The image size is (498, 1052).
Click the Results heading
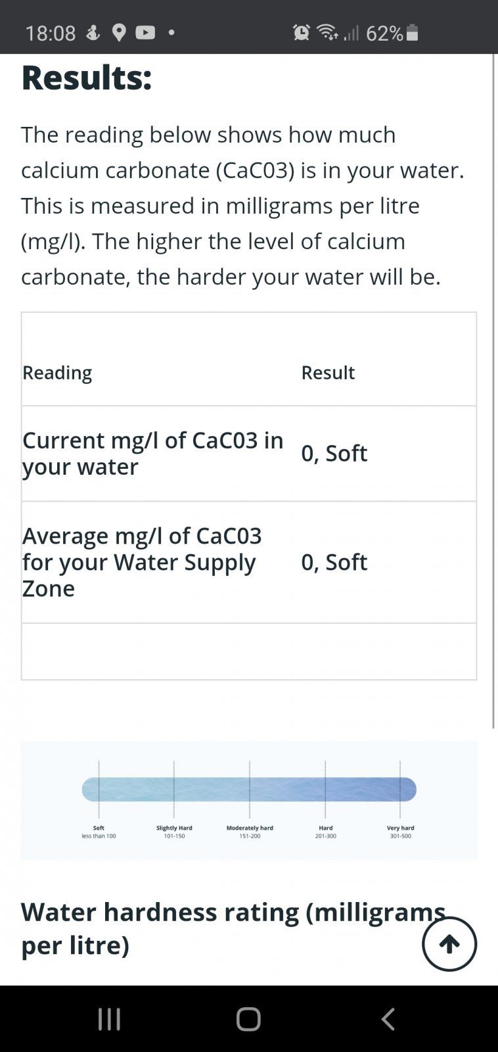(x=87, y=78)
